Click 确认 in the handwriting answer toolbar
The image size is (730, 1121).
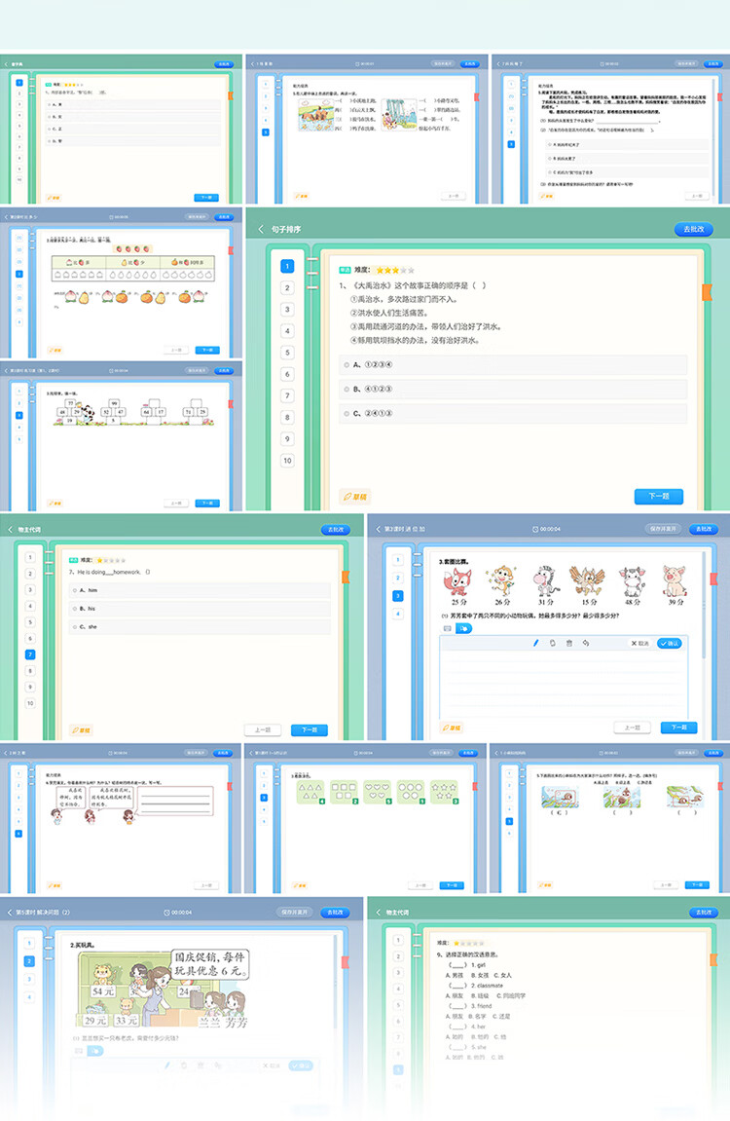[670, 643]
